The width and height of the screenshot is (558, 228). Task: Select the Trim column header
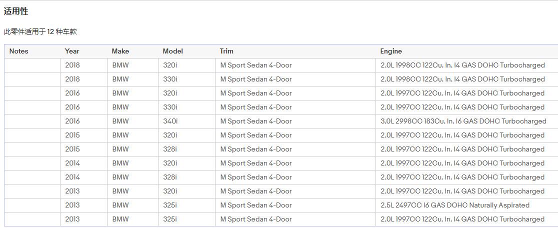[226, 51]
